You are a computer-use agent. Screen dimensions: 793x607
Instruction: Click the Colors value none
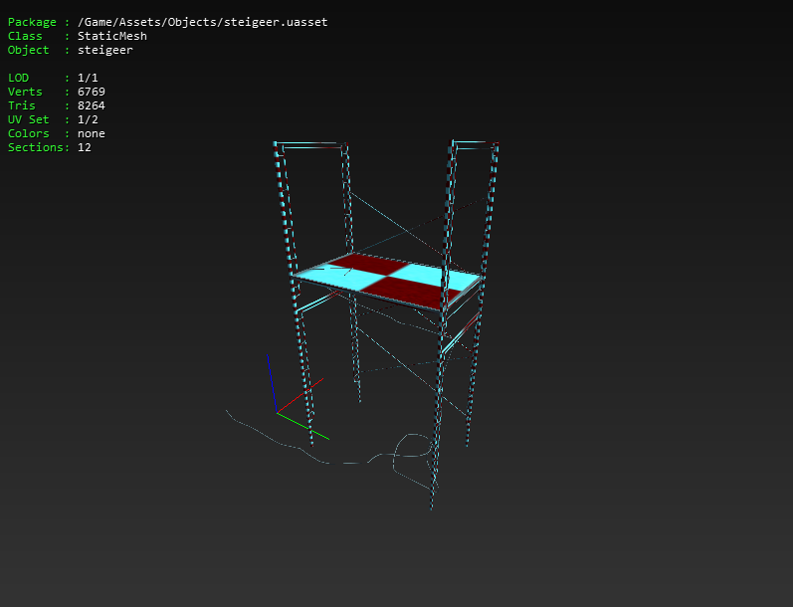tap(91, 133)
